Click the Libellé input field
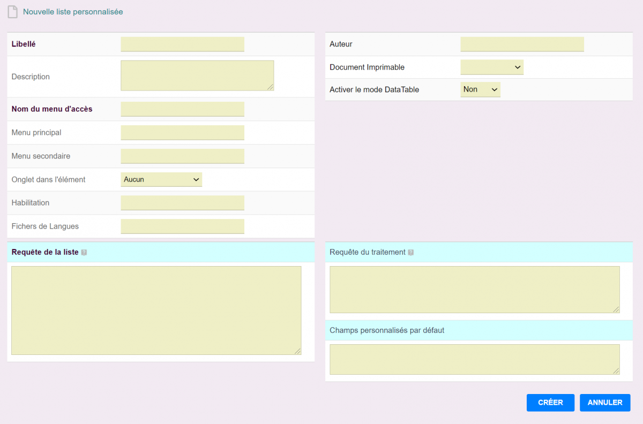Viewport: 643px width, 424px height. [182, 44]
